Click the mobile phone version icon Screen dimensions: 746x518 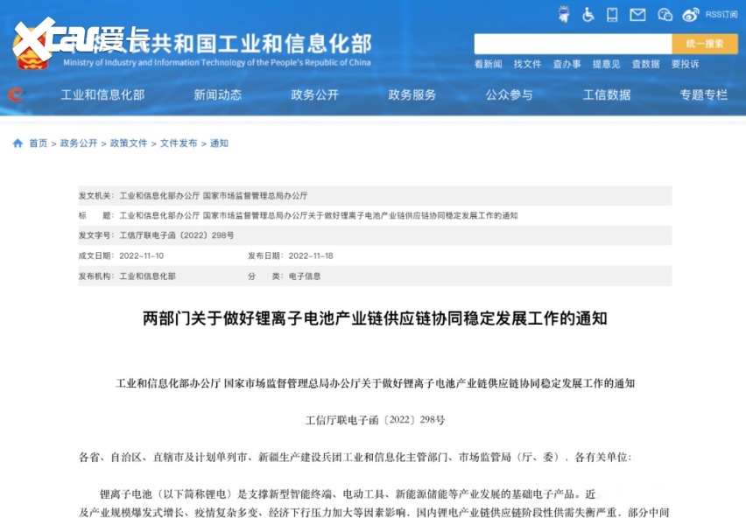point(612,14)
